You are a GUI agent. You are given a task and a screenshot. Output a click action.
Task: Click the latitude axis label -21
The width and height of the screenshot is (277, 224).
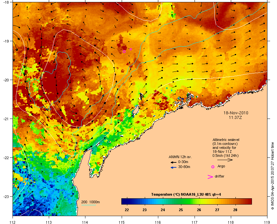6,119
